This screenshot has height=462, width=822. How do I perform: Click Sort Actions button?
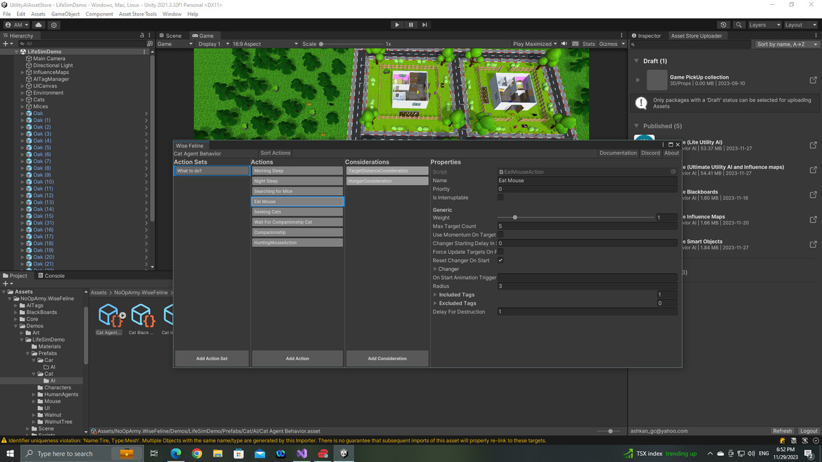(275, 153)
